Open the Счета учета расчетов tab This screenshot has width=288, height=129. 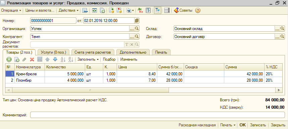click(93, 52)
